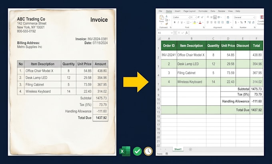
Task: Toggle Underline formatting
Action: point(182,22)
